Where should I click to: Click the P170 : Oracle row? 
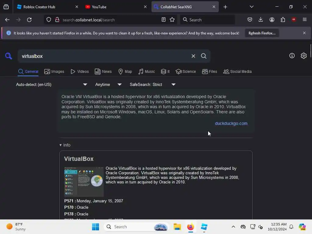(x=76, y=207)
